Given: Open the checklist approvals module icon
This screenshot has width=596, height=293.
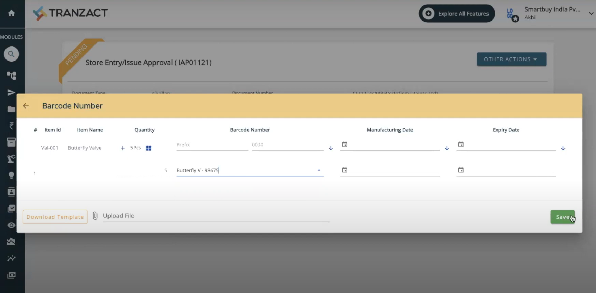Looking at the screenshot, I should pyautogui.click(x=11, y=209).
